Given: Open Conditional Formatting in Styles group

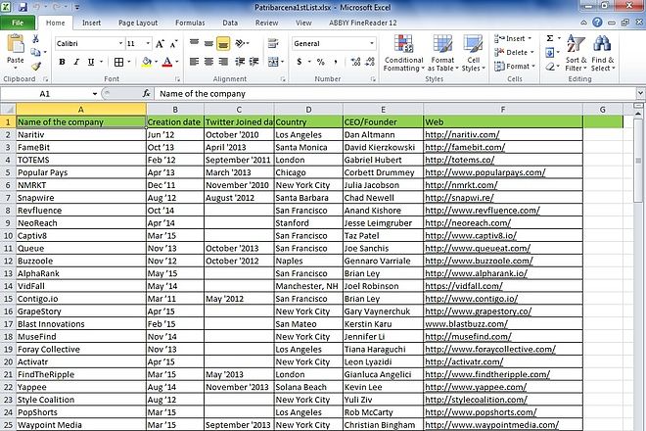Looking at the screenshot, I should [403, 53].
